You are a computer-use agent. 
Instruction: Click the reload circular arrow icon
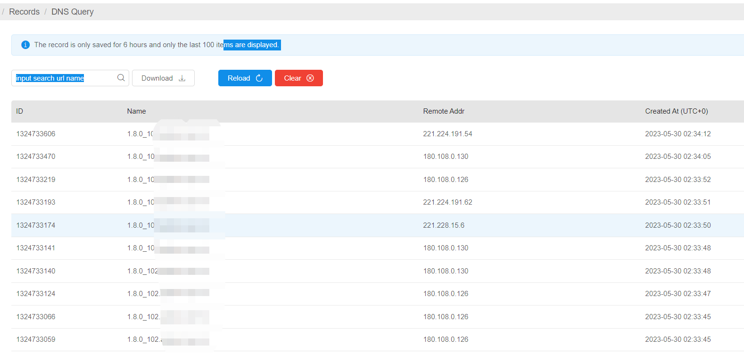259,78
